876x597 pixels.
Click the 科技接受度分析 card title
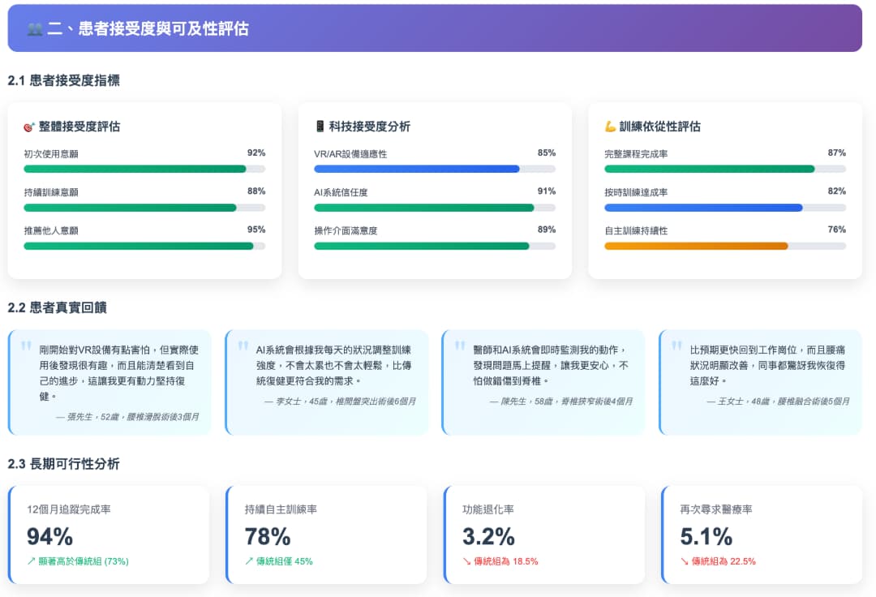coord(369,127)
